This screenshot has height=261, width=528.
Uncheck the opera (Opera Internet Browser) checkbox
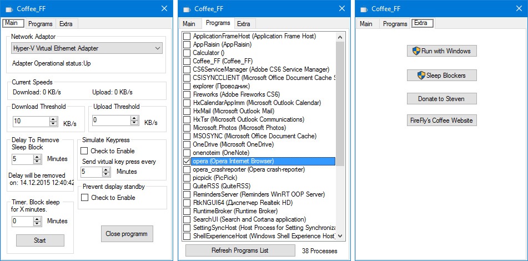pyautogui.click(x=187, y=161)
